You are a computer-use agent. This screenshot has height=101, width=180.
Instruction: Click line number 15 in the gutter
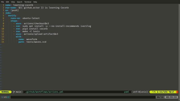(3, 42)
